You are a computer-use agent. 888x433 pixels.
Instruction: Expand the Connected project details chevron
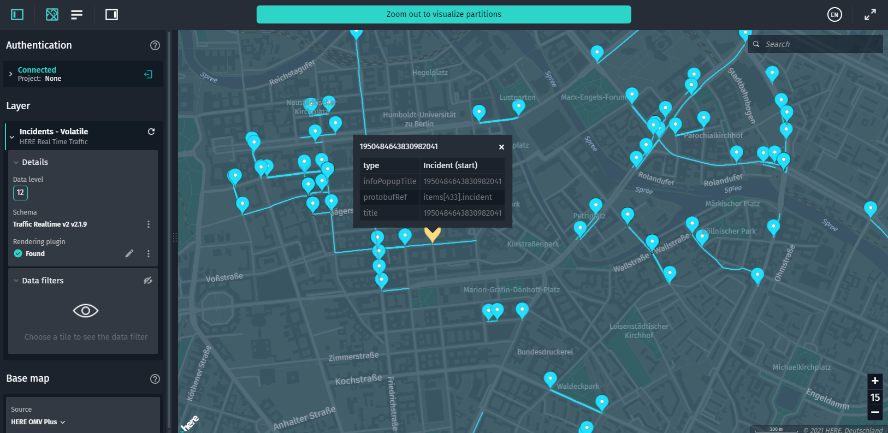(x=10, y=74)
